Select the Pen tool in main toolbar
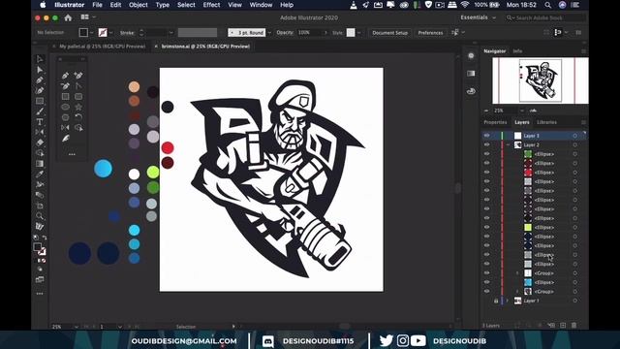This screenshot has height=349, width=620. (x=40, y=80)
